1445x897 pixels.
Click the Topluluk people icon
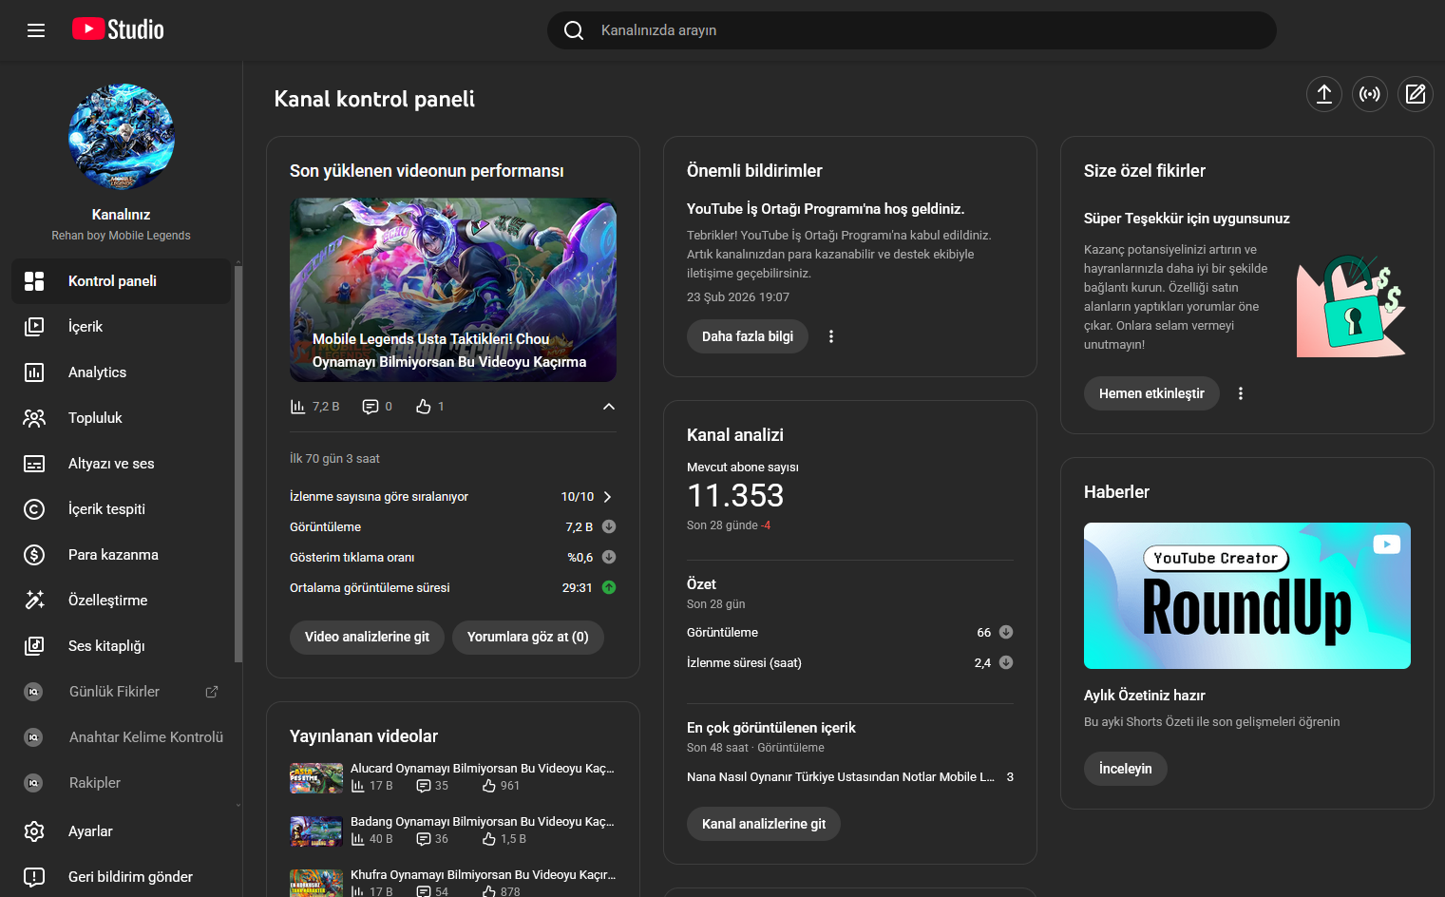click(34, 418)
